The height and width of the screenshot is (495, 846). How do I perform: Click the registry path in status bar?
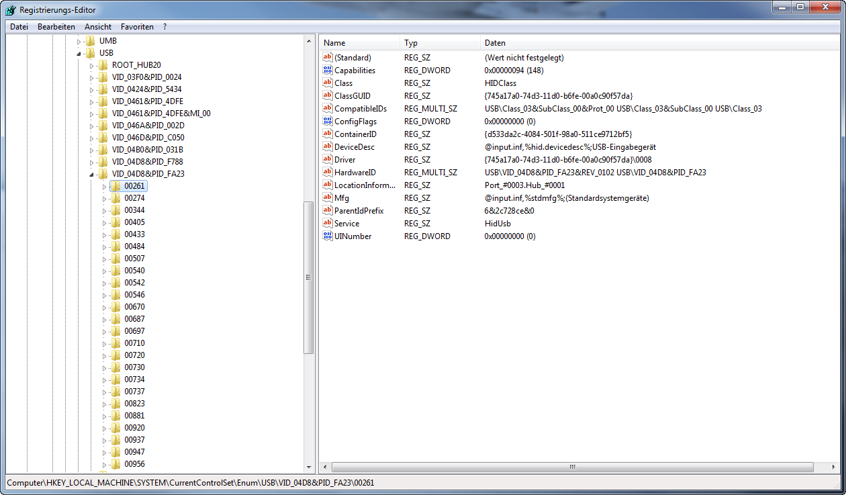point(190,483)
